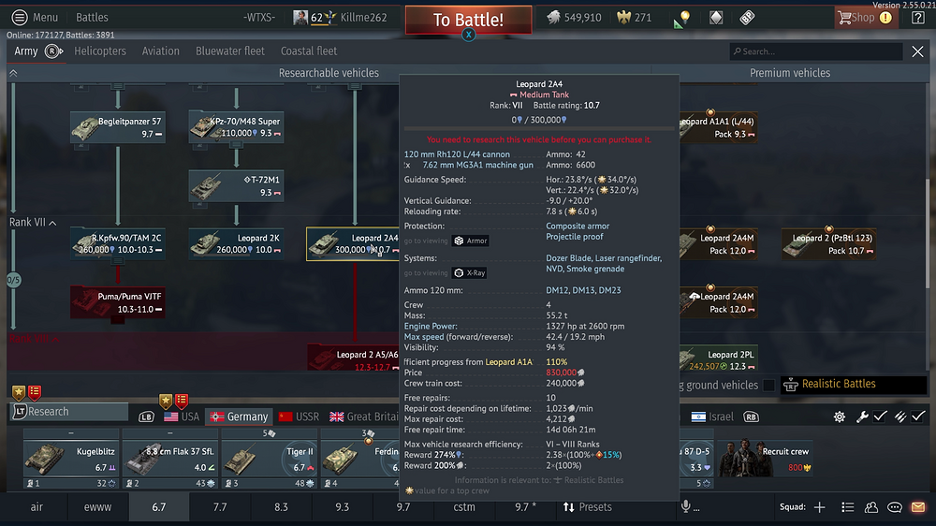This screenshot has height=526, width=936.
Task: Toggle the voice chat microphone icon
Action: [x=686, y=507]
